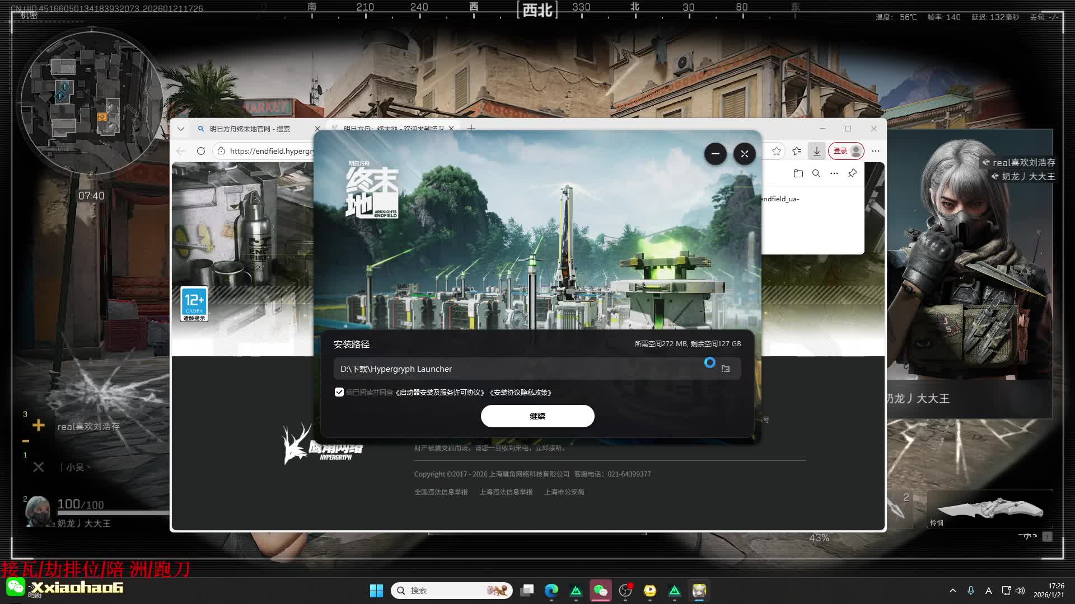1075x604 pixels.
Task: Open the favorites list icon
Action: coord(797,151)
